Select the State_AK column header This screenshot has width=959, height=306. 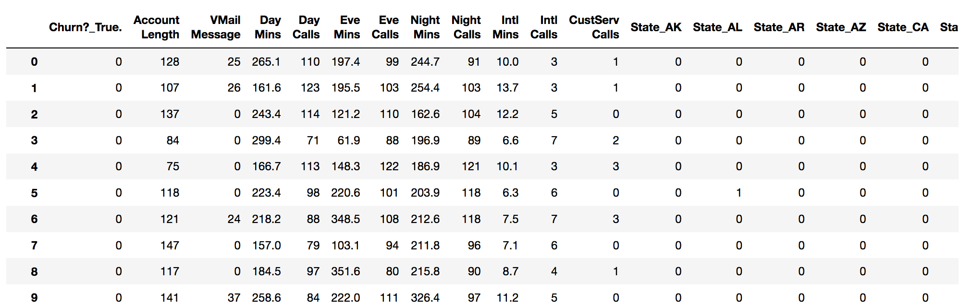(656, 27)
